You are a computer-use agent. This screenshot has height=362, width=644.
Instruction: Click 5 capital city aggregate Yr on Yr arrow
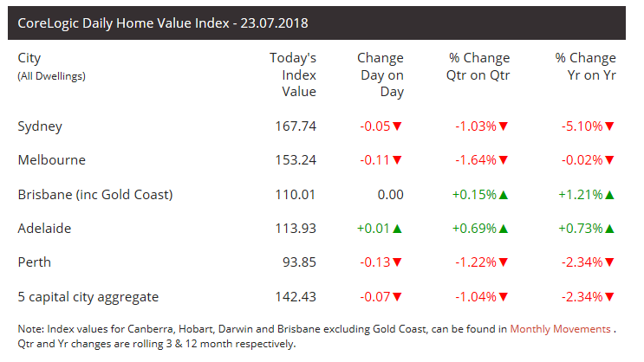[x=610, y=298]
